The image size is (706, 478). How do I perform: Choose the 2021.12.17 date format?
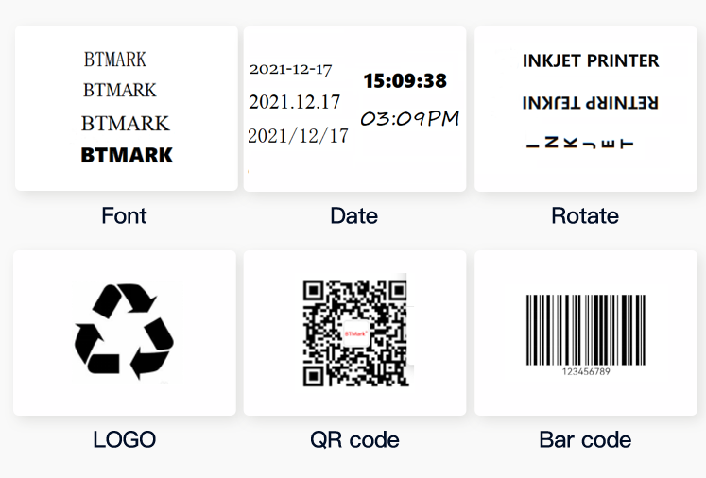point(295,102)
